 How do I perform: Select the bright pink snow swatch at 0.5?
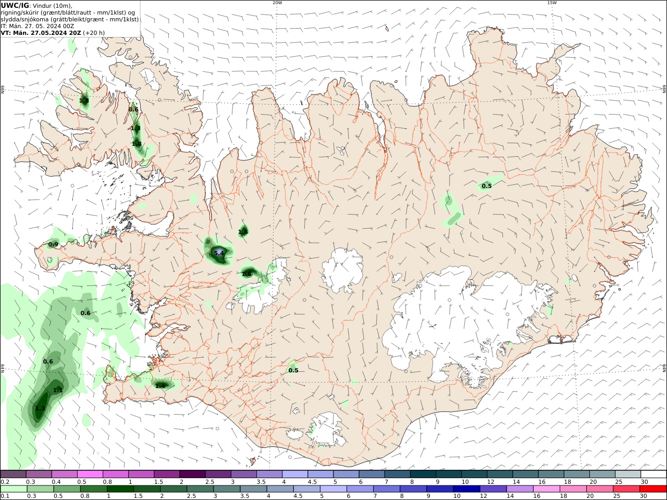[90, 474]
